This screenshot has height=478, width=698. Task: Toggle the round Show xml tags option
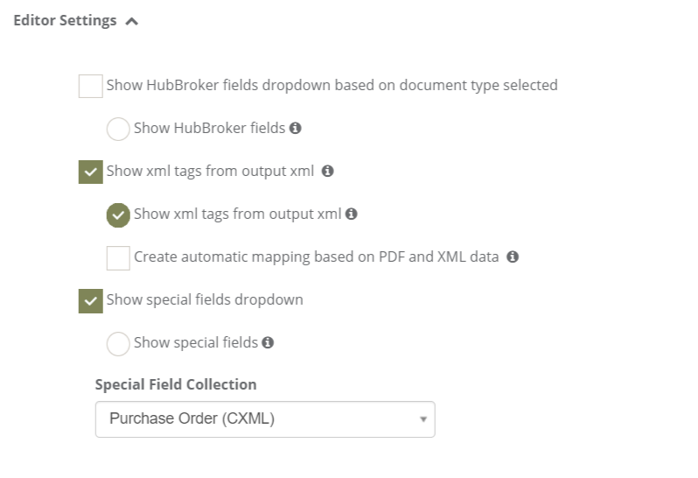click(118, 215)
